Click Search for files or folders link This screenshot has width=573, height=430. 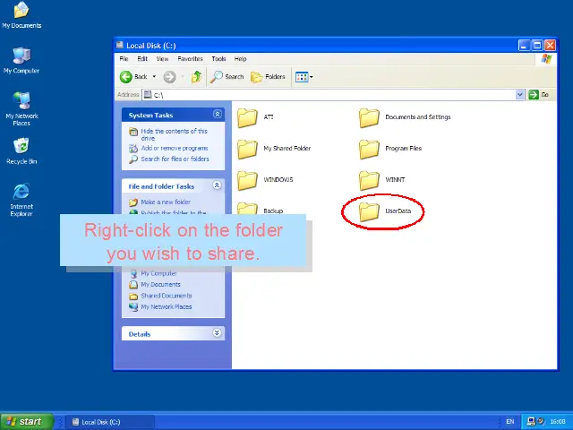tap(175, 159)
